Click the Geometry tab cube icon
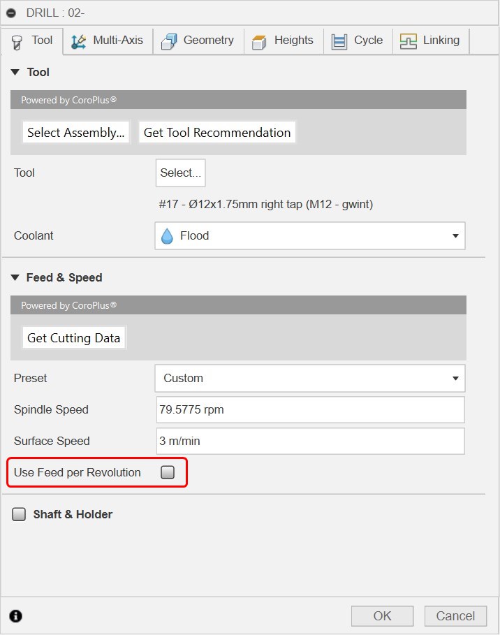 (168, 41)
